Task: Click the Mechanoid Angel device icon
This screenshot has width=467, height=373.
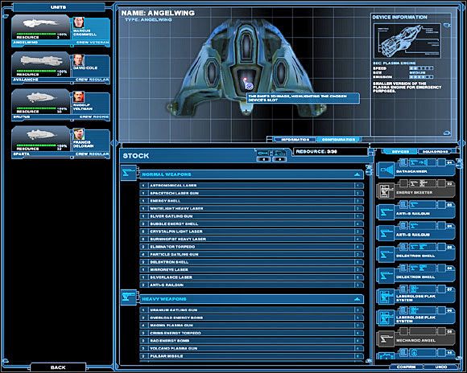Action: click(386, 338)
